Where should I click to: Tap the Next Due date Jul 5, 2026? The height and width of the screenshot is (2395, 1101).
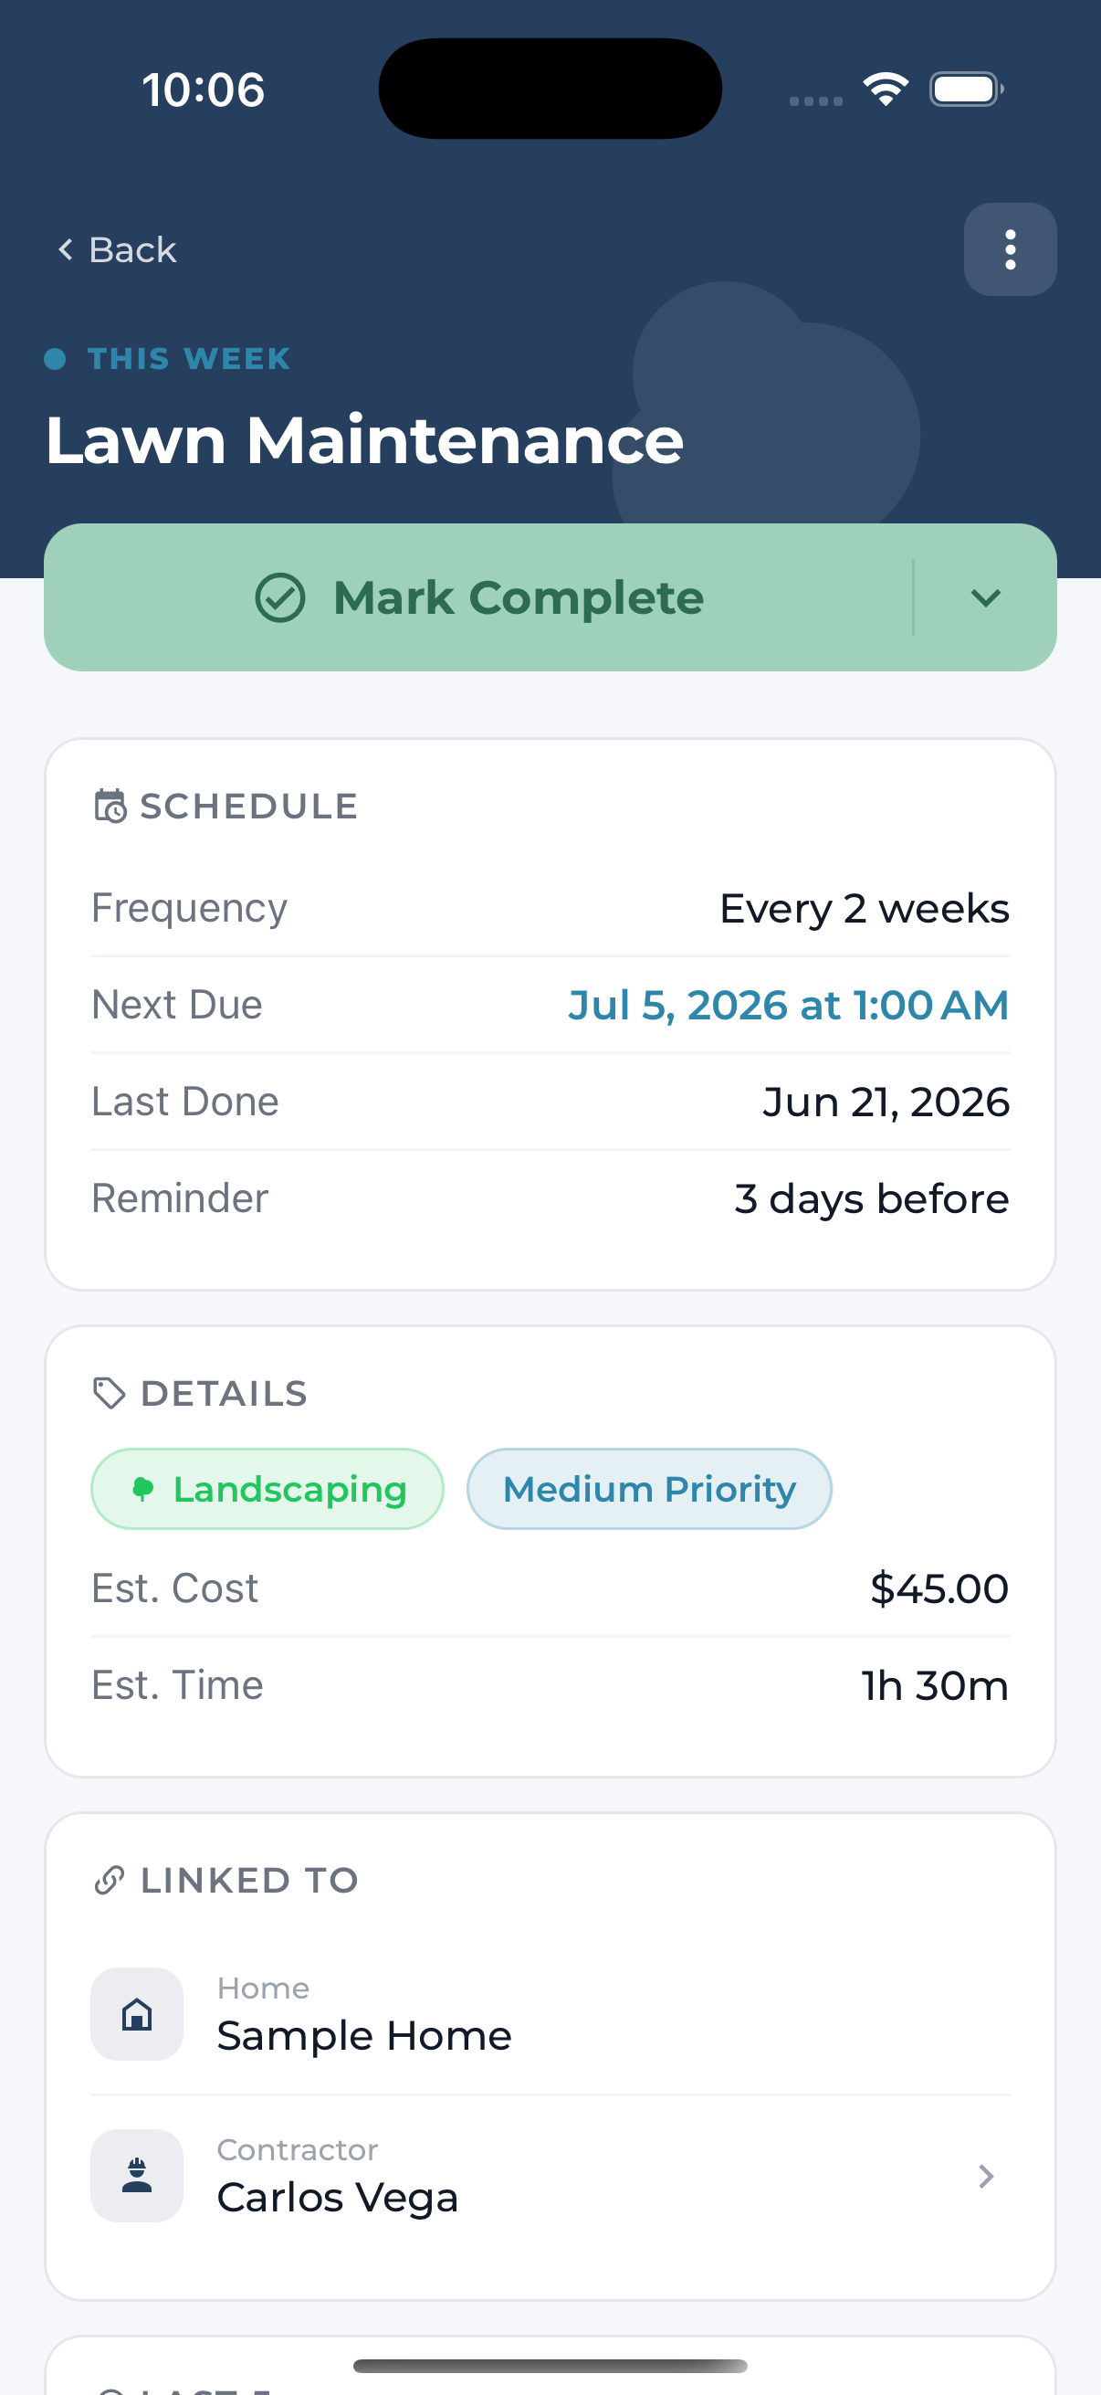tap(788, 1005)
